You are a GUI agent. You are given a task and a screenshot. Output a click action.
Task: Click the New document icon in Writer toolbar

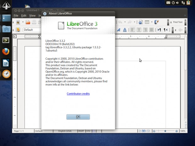[18, 22]
